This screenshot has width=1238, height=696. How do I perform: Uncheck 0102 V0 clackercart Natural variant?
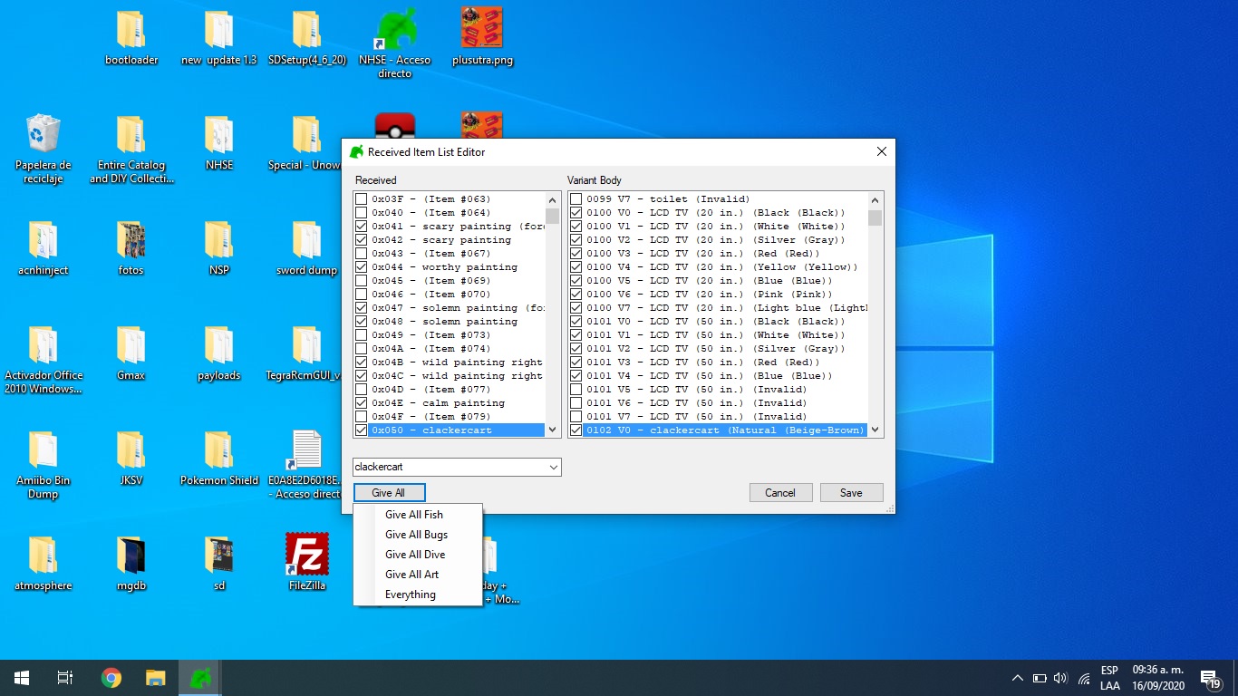tap(576, 430)
